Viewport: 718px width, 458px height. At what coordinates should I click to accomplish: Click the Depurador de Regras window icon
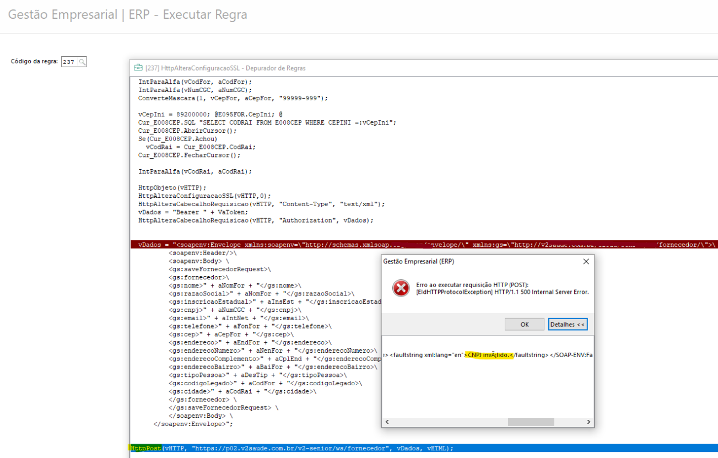coord(138,68)
